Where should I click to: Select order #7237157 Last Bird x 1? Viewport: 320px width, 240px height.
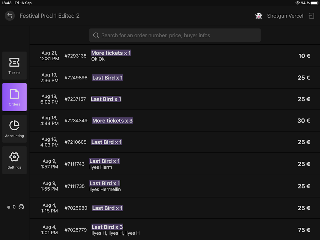[x=175, y=99]
